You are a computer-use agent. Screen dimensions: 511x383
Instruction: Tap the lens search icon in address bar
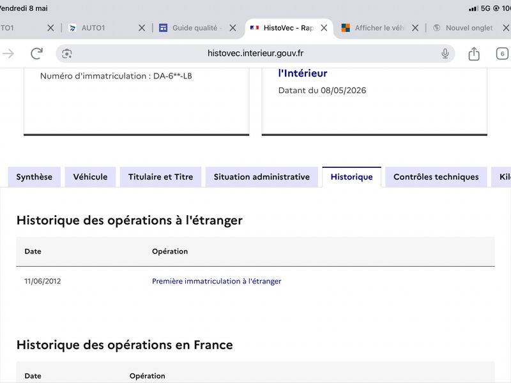tap(67, 54)
